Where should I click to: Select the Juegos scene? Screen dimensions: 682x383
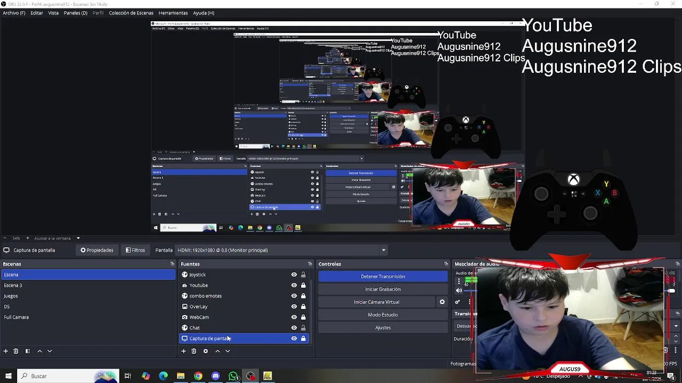pyautogui.click(x=88, y=296)
